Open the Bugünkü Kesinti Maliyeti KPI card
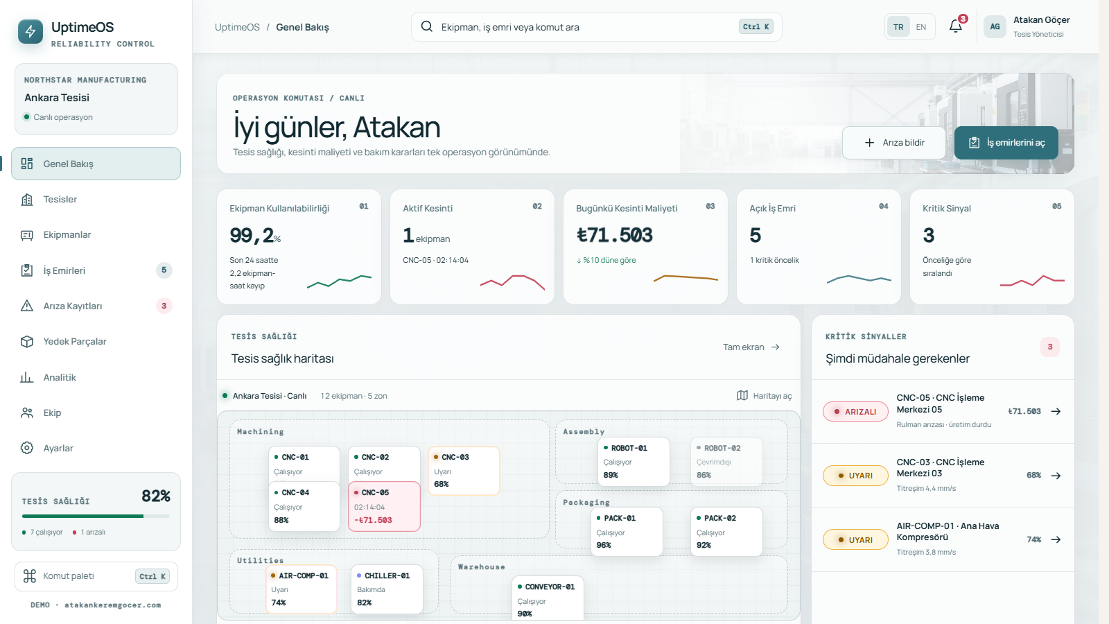 click(x=645, y=247)
